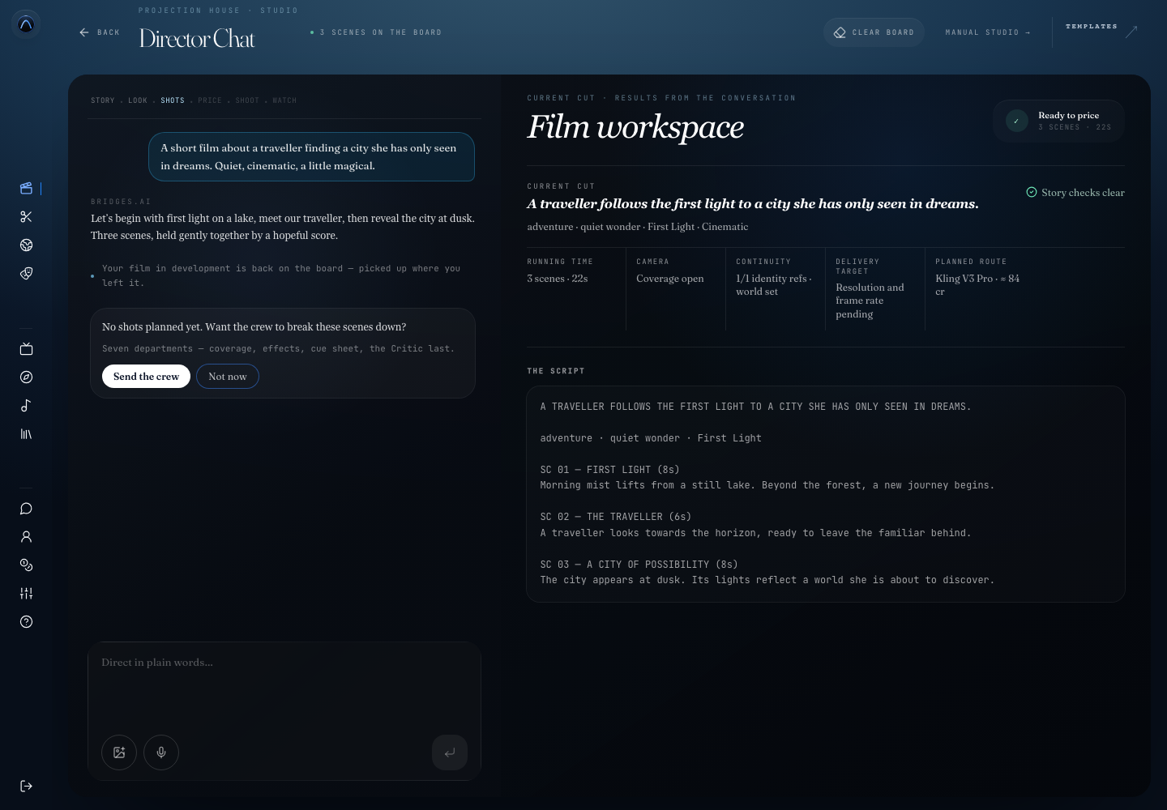1167x810 pixels.
Task: Open the chat bubble icon in sidebar
Action: (26, 509)
